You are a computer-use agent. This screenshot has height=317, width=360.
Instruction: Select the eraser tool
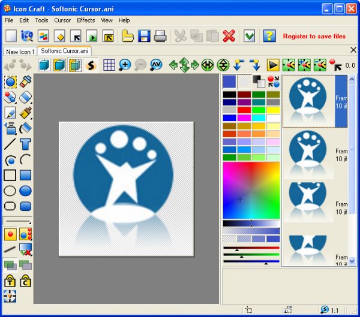25,97
